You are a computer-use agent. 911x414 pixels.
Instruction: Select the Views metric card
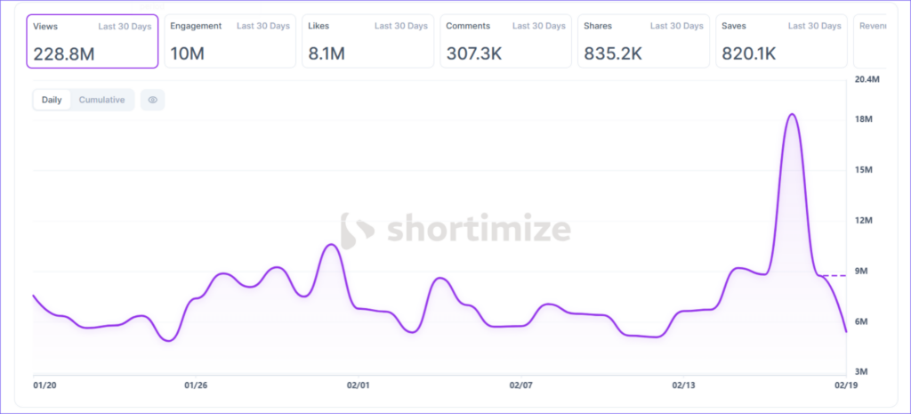pyautogui.click(x=93, y=41)
